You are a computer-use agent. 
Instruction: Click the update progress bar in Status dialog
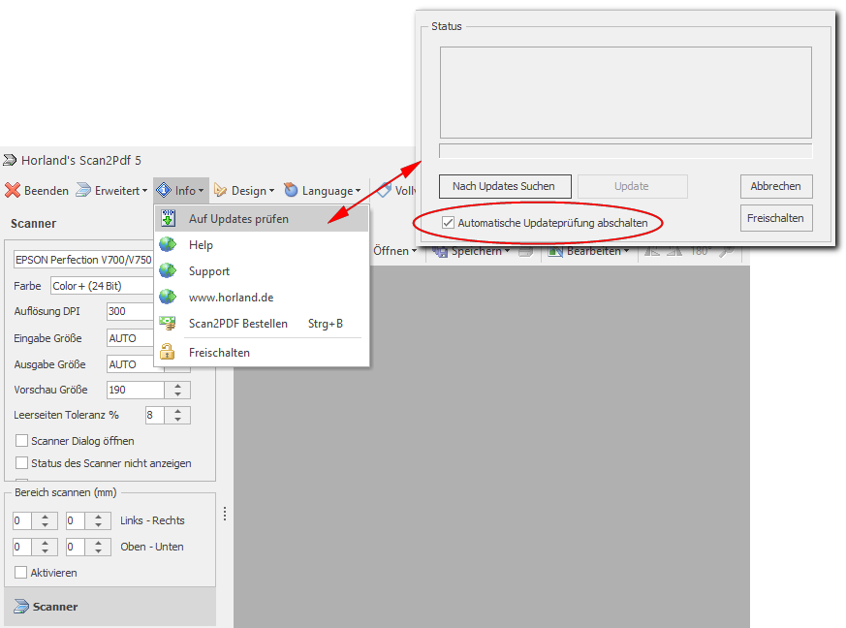pyautogui.click(x=626, y=151)
